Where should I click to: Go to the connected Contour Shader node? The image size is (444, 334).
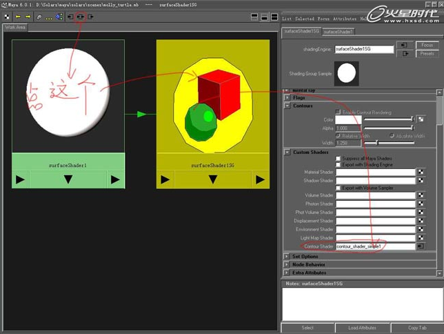[x=421, y=246]
